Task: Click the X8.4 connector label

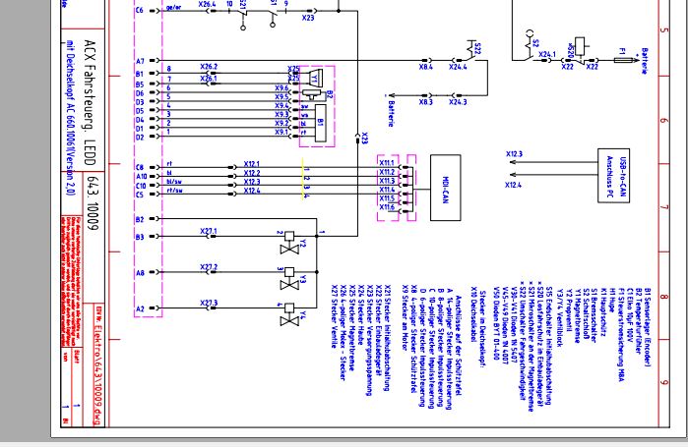Action: (x=425, y=68)
